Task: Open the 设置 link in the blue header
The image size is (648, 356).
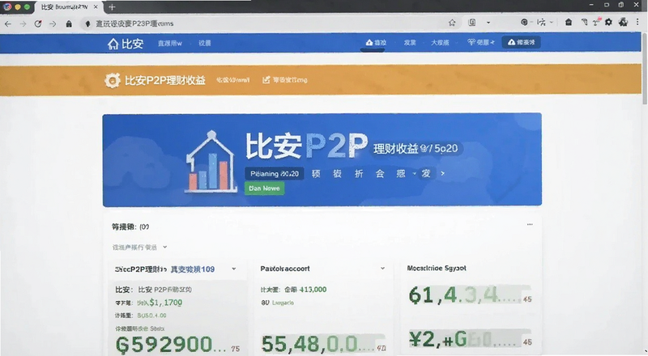Action: [205, 43]
